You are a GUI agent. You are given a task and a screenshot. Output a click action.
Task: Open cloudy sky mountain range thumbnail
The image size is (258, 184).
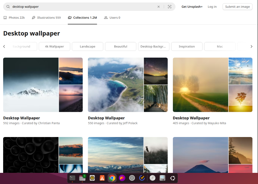[116, 155]
